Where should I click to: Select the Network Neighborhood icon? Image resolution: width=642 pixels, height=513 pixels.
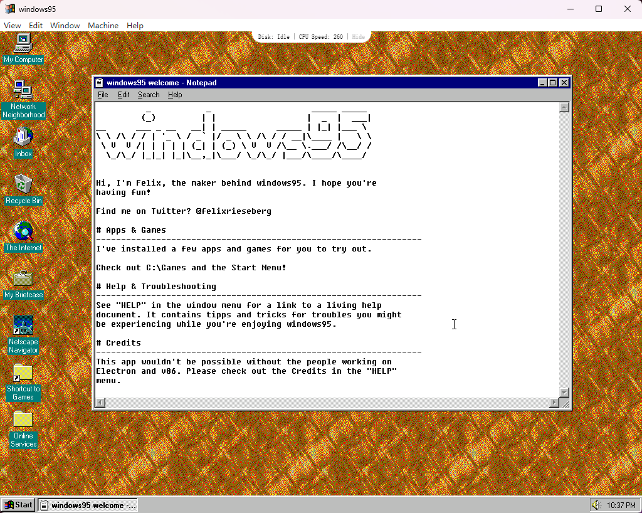click(x=23, y=91)
